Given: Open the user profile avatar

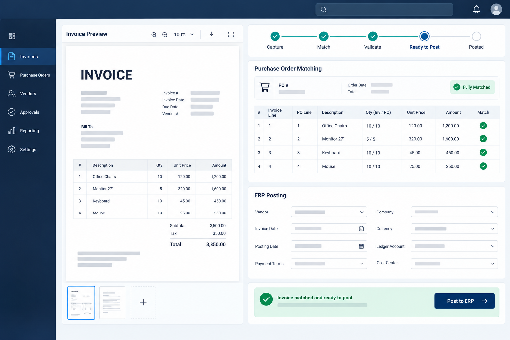Looking at the screenshot, I should (496, 9).
